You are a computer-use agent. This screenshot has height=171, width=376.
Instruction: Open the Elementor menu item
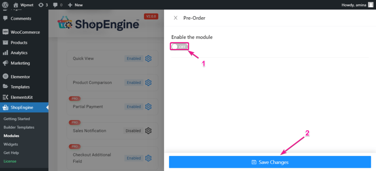(x=20, y=77)
